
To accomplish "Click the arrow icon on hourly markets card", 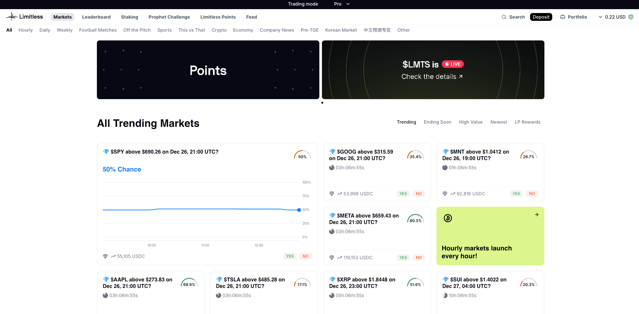I will tap(536, 215).
